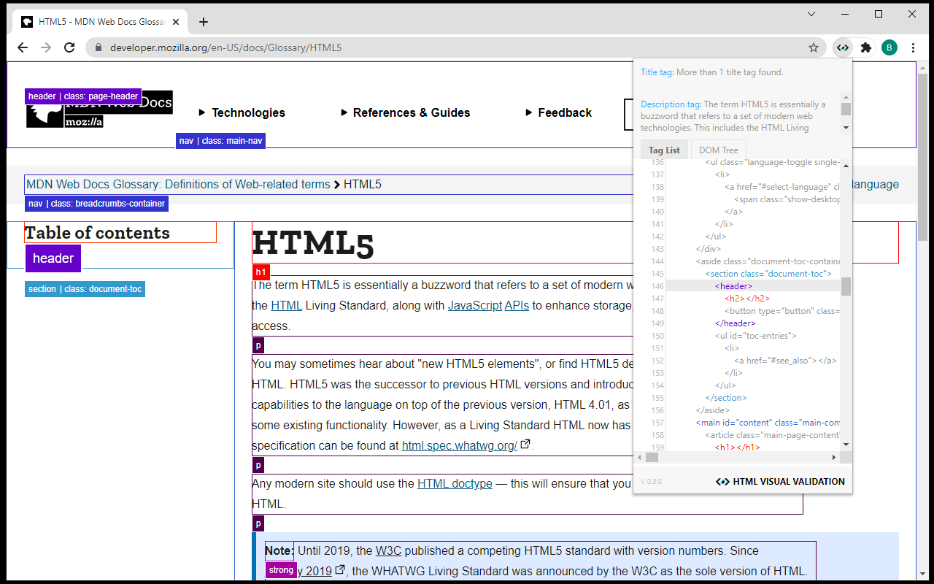
Task: Open the Chrome Extensions puzzle icon
Action: 866,47
